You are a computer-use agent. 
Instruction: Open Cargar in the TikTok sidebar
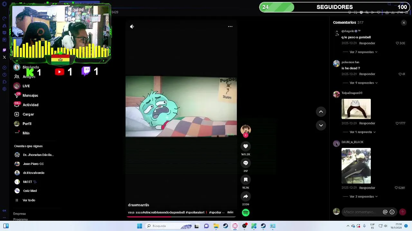28,114
